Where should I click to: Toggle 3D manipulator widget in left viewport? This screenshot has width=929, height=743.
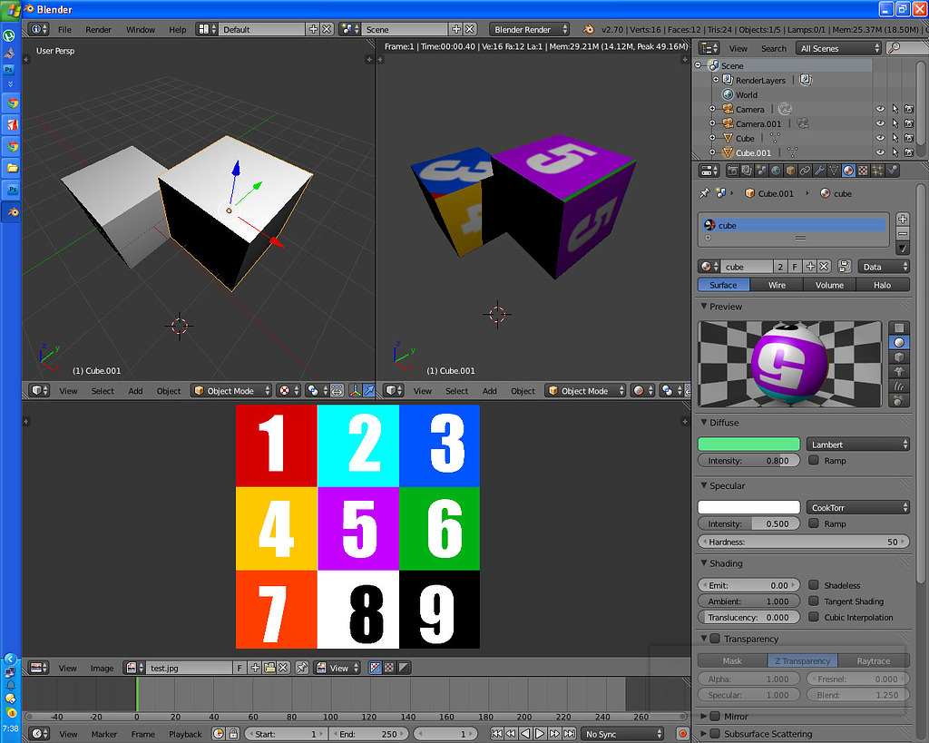(355, 390)
